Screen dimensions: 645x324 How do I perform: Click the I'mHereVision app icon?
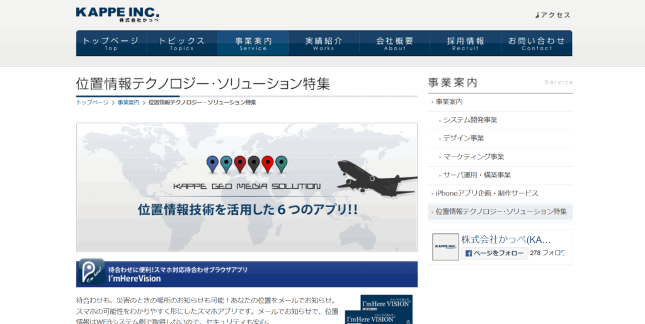coord(91,272)
